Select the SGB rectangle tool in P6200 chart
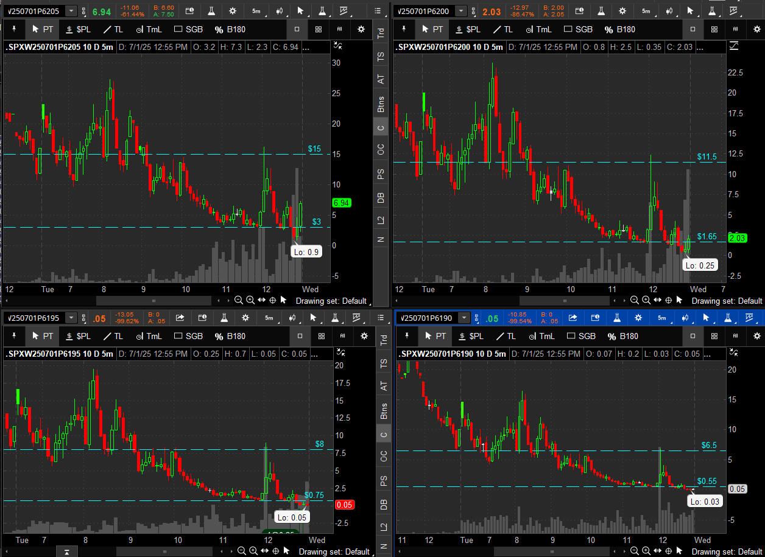 (577, 29)
